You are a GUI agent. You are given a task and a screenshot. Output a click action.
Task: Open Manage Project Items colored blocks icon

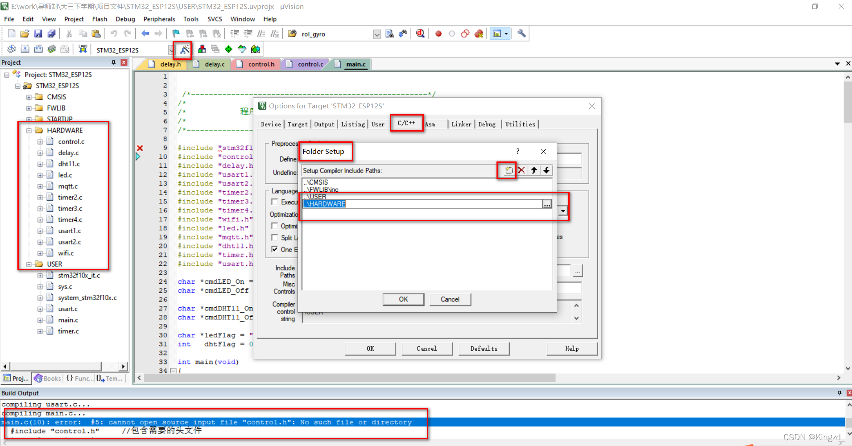202,49
